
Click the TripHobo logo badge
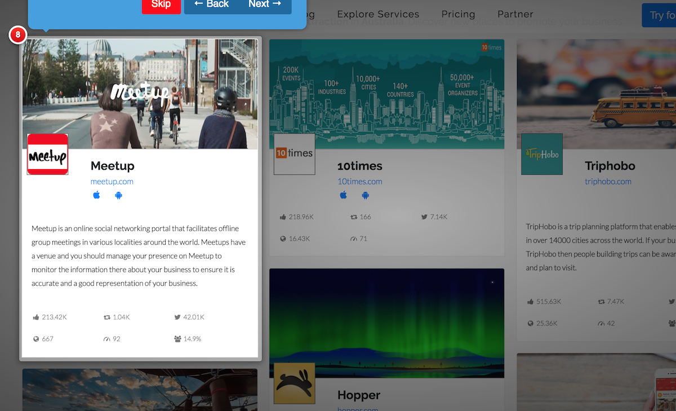point(541,154)
